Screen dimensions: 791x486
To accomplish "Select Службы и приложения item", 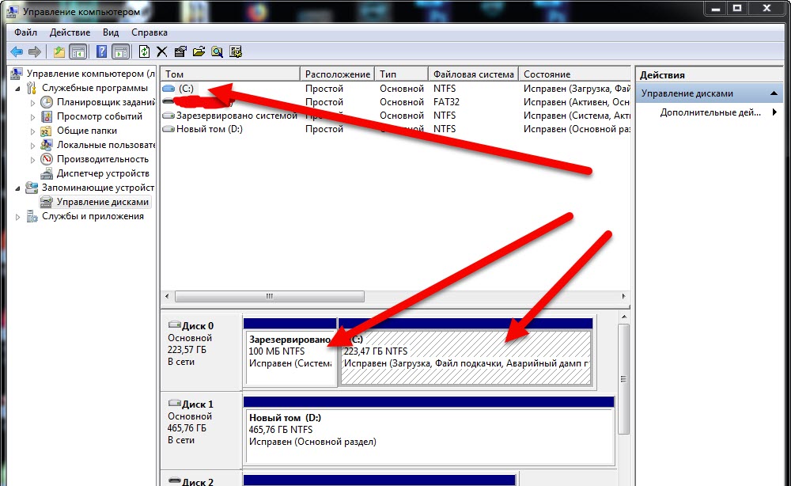I will point(93,216).
